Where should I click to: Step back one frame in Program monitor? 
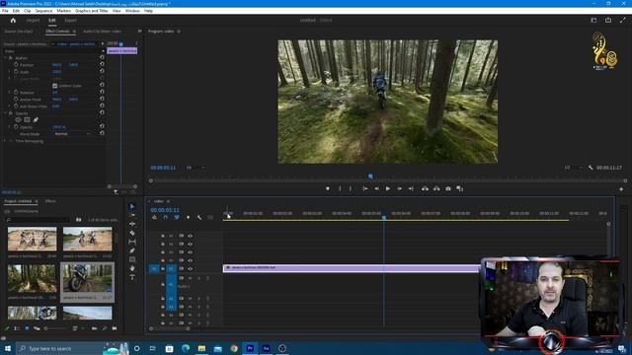(x=376, y=188)
